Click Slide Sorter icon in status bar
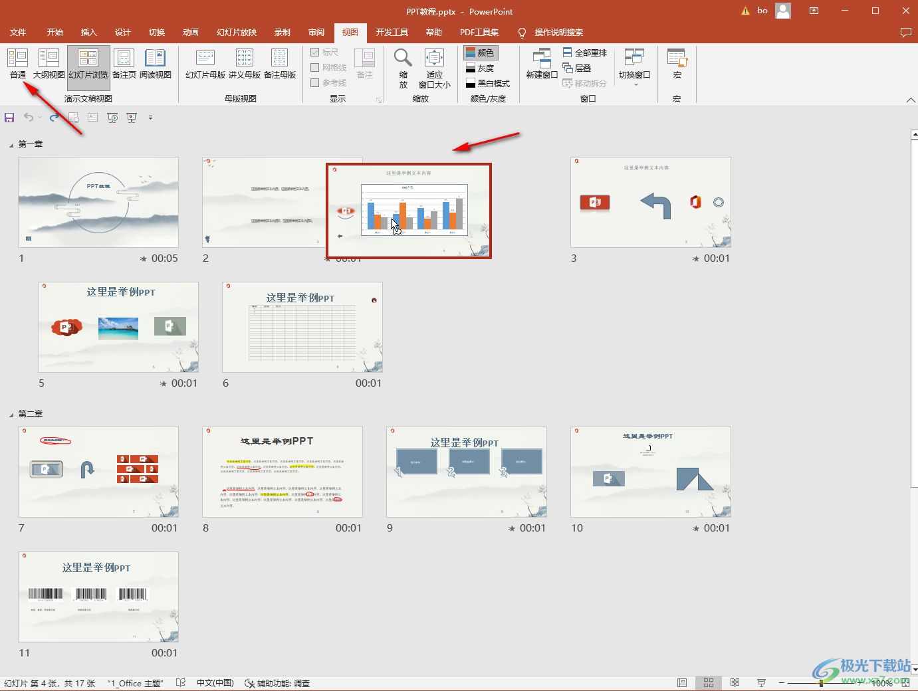This screenshot has width=918, height=691. click(x=709, y=683)
